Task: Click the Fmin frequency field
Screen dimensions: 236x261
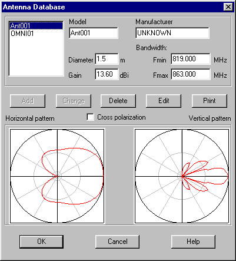Action: click(x=191, y=59)
